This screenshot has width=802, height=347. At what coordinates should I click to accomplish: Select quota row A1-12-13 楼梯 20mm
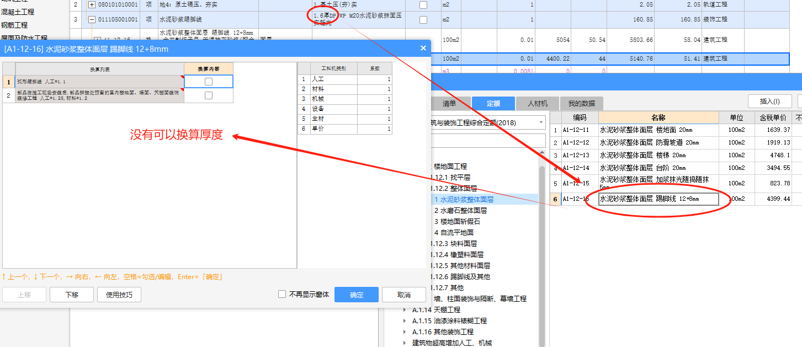pos(676,155)
